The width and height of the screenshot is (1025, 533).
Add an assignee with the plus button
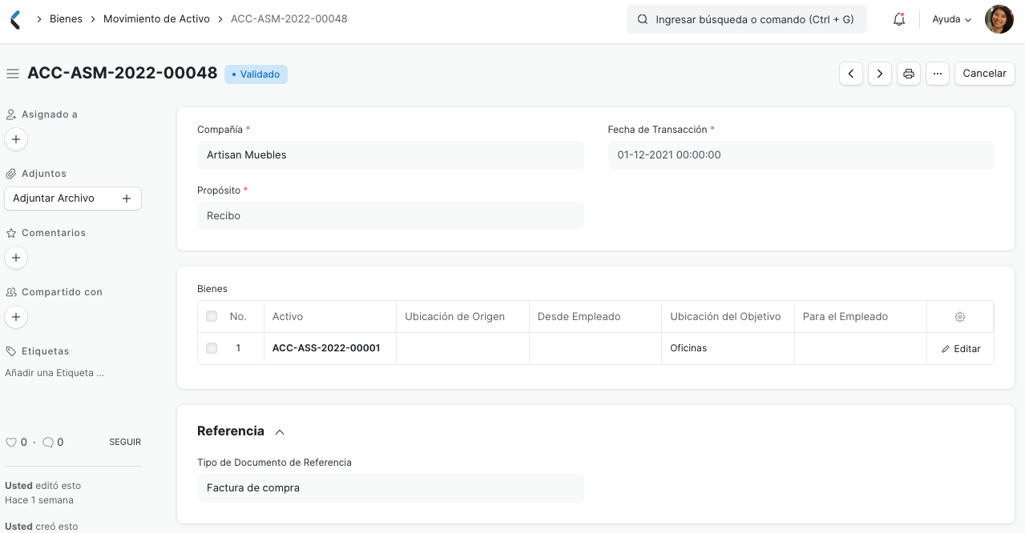coord(16,139)
